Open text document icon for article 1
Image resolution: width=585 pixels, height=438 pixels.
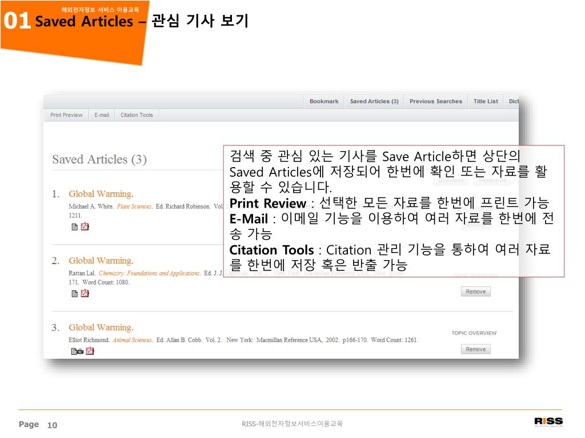coord(75,227)
